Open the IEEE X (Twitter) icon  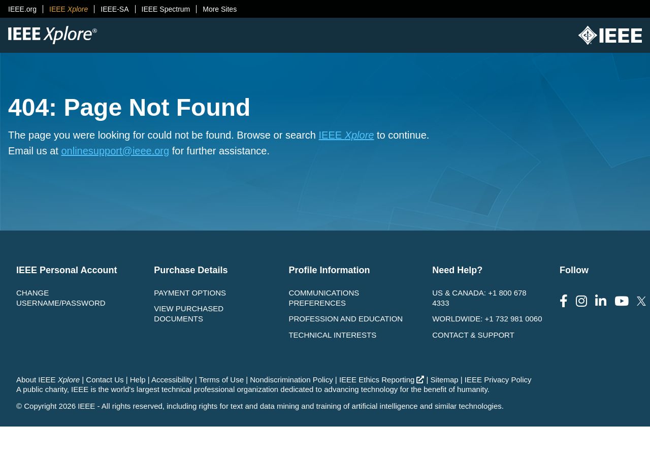(x=641, y=301)
